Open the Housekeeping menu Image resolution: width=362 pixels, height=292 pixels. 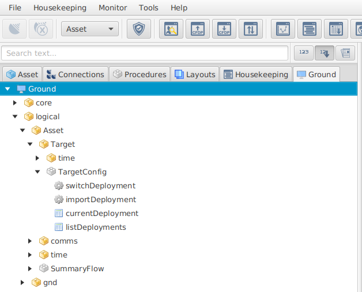[x=60, y=8]
